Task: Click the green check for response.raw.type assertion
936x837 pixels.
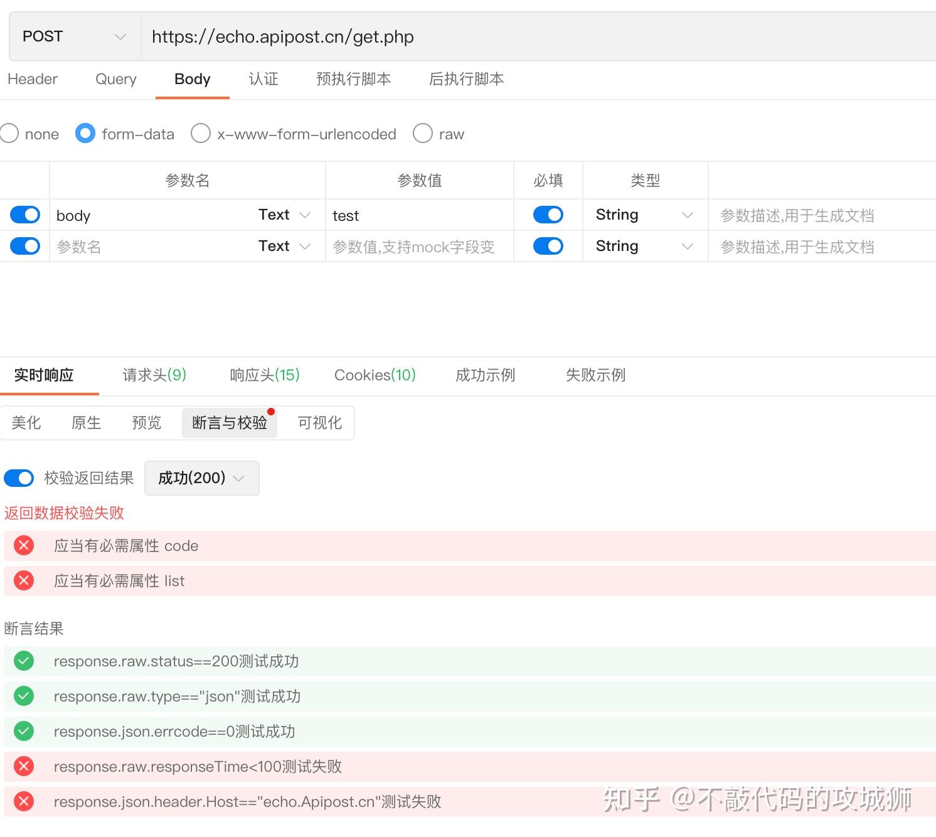Action: [23, 696]
